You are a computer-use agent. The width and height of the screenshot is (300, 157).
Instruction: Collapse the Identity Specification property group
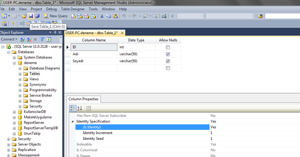coord(73,121)
